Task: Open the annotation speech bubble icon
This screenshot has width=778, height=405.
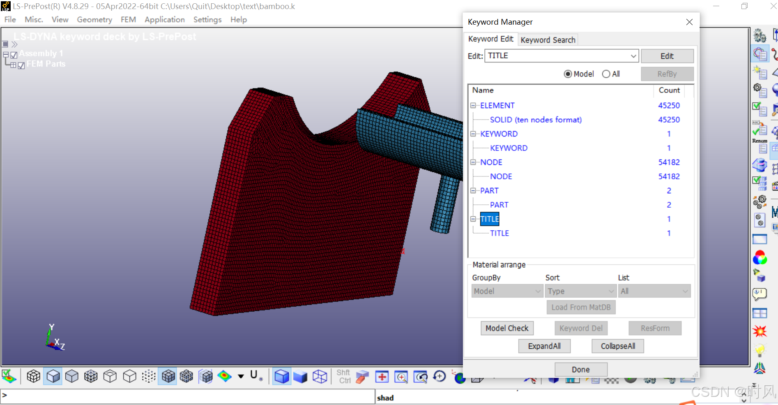Action: [x=760, y=294]
